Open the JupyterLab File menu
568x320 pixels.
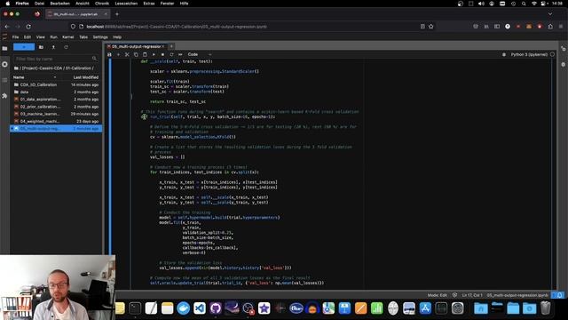point(16,37)
